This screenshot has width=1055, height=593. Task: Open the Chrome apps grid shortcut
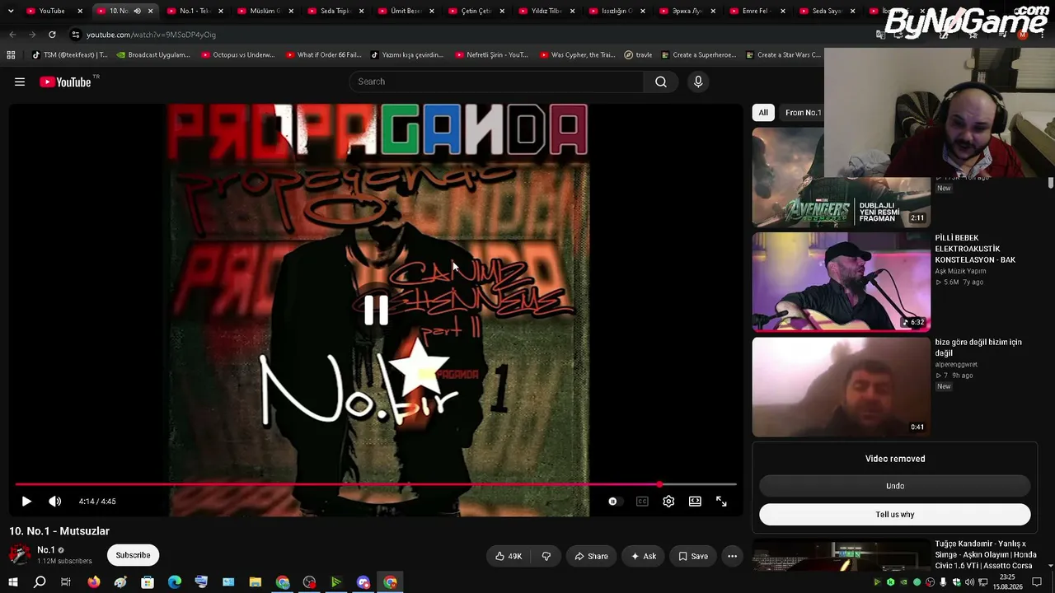tap(11, 55)
